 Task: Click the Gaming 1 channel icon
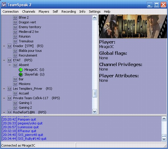coord(15,103)
